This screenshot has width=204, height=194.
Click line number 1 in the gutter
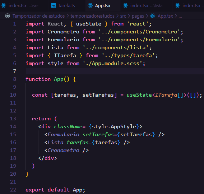(15, 24)
